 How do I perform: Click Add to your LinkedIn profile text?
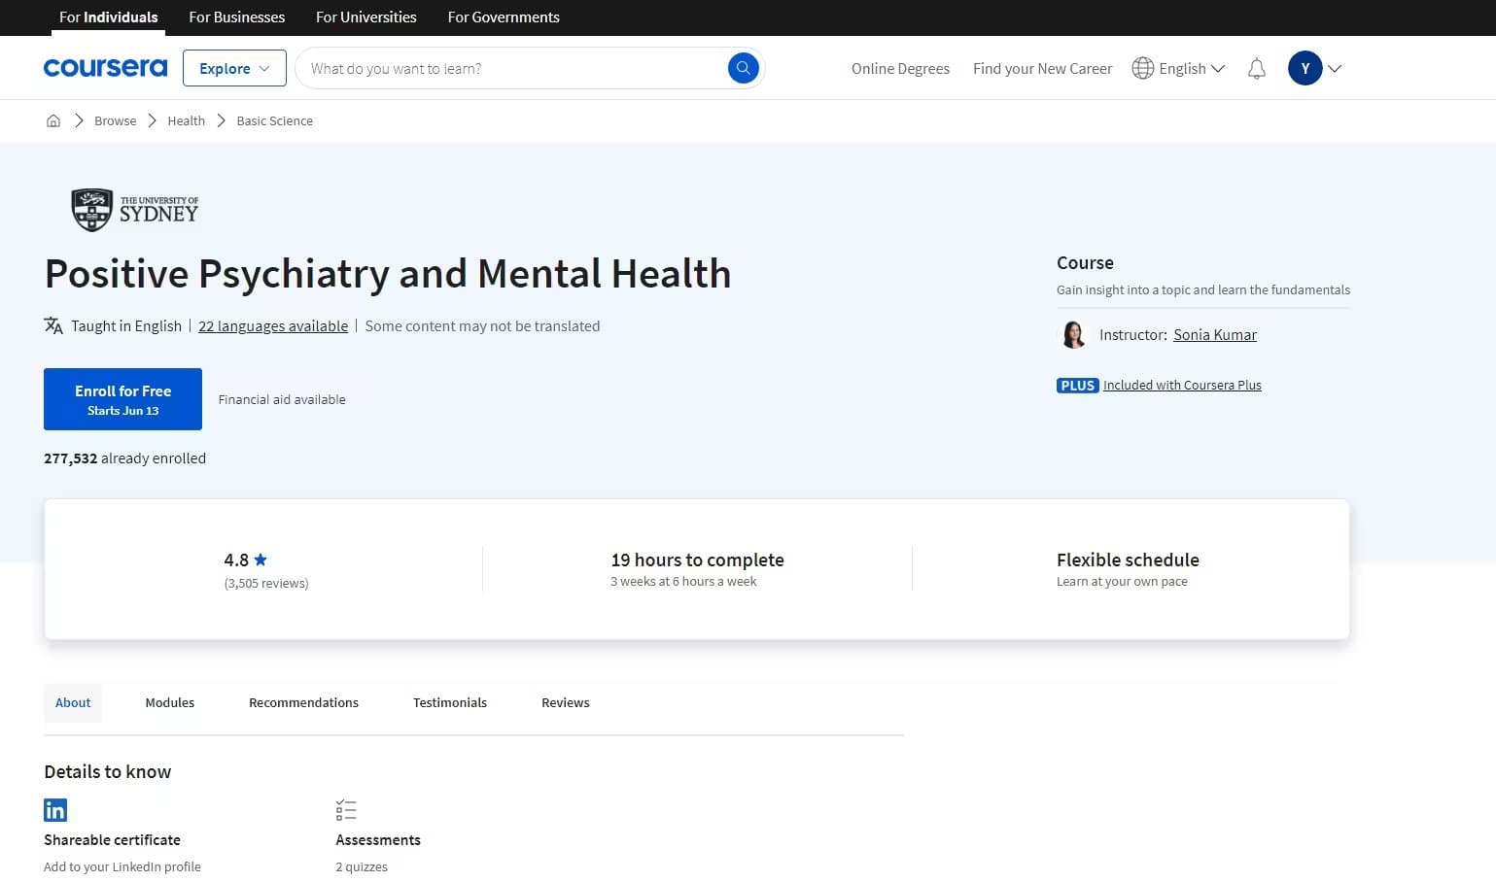point(122,866)
